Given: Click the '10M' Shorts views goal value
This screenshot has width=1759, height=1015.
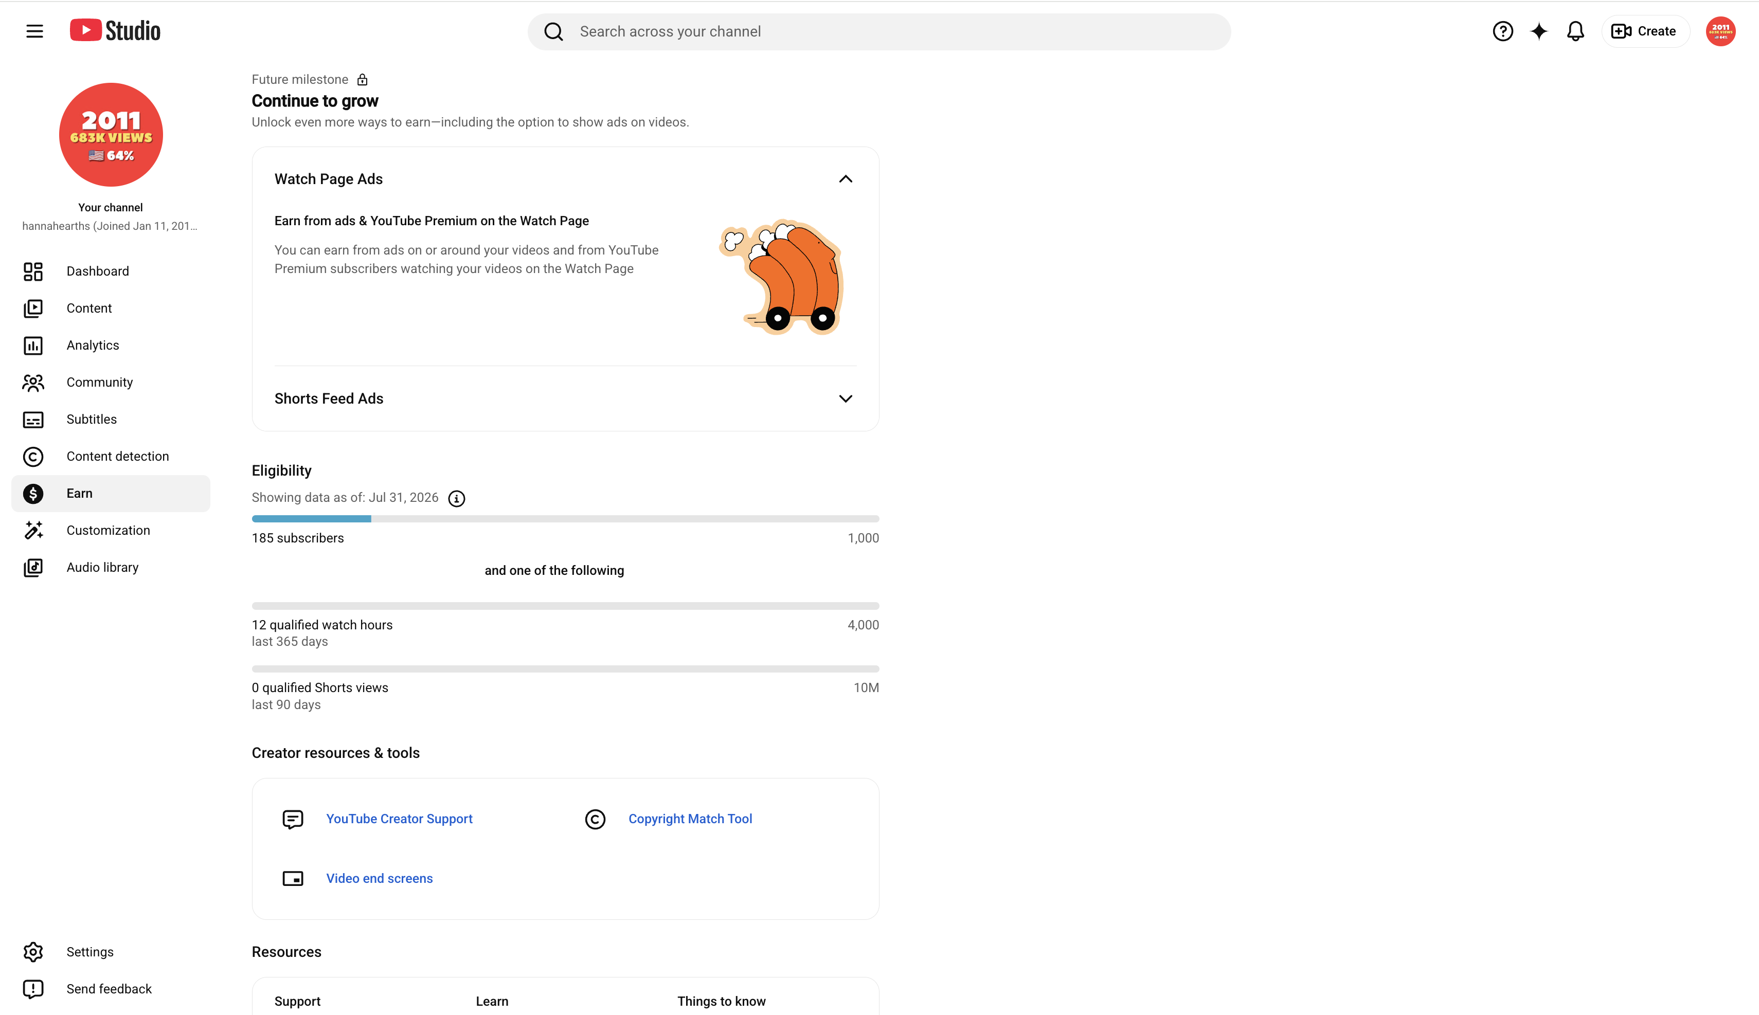Looking at the screenshot, I should tap(866, 688).
